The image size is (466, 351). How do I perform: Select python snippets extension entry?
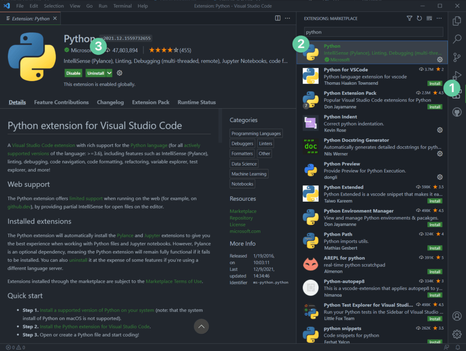point(372,334)
